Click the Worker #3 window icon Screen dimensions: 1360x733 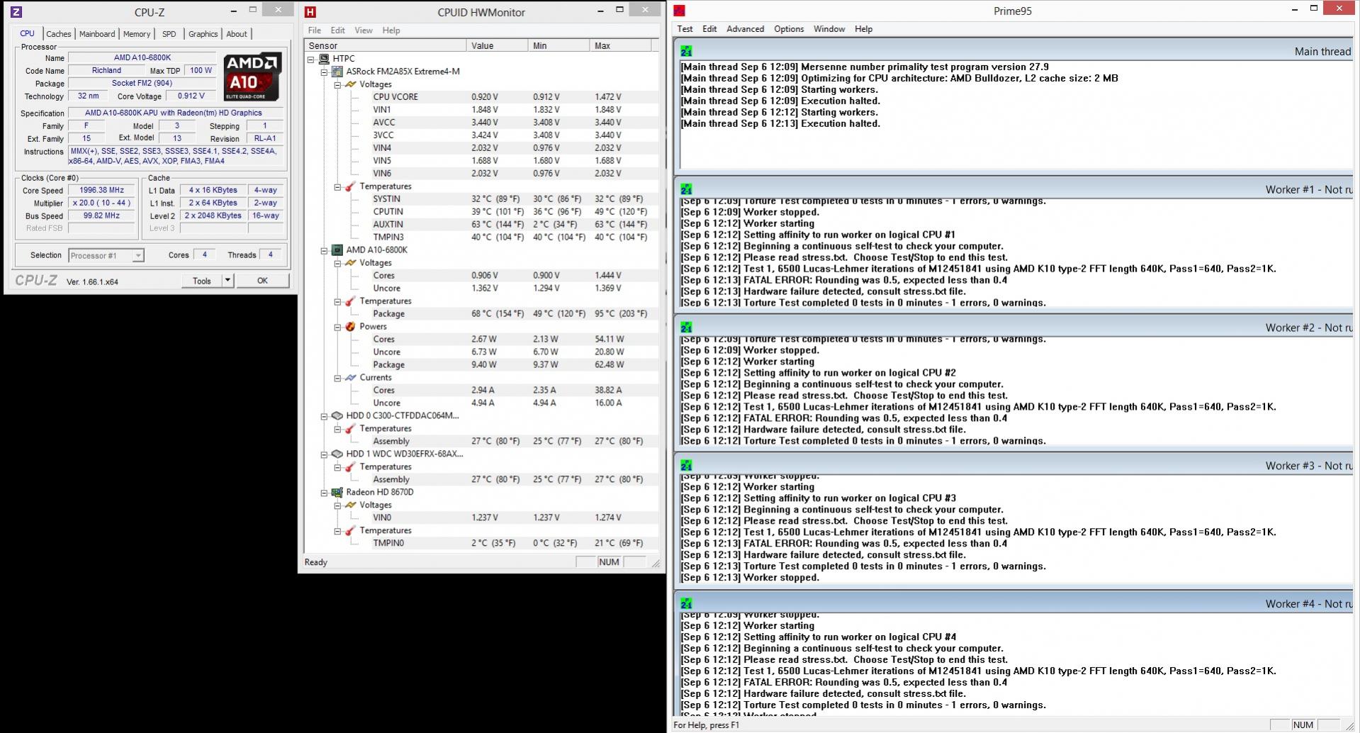pos(686,466)
